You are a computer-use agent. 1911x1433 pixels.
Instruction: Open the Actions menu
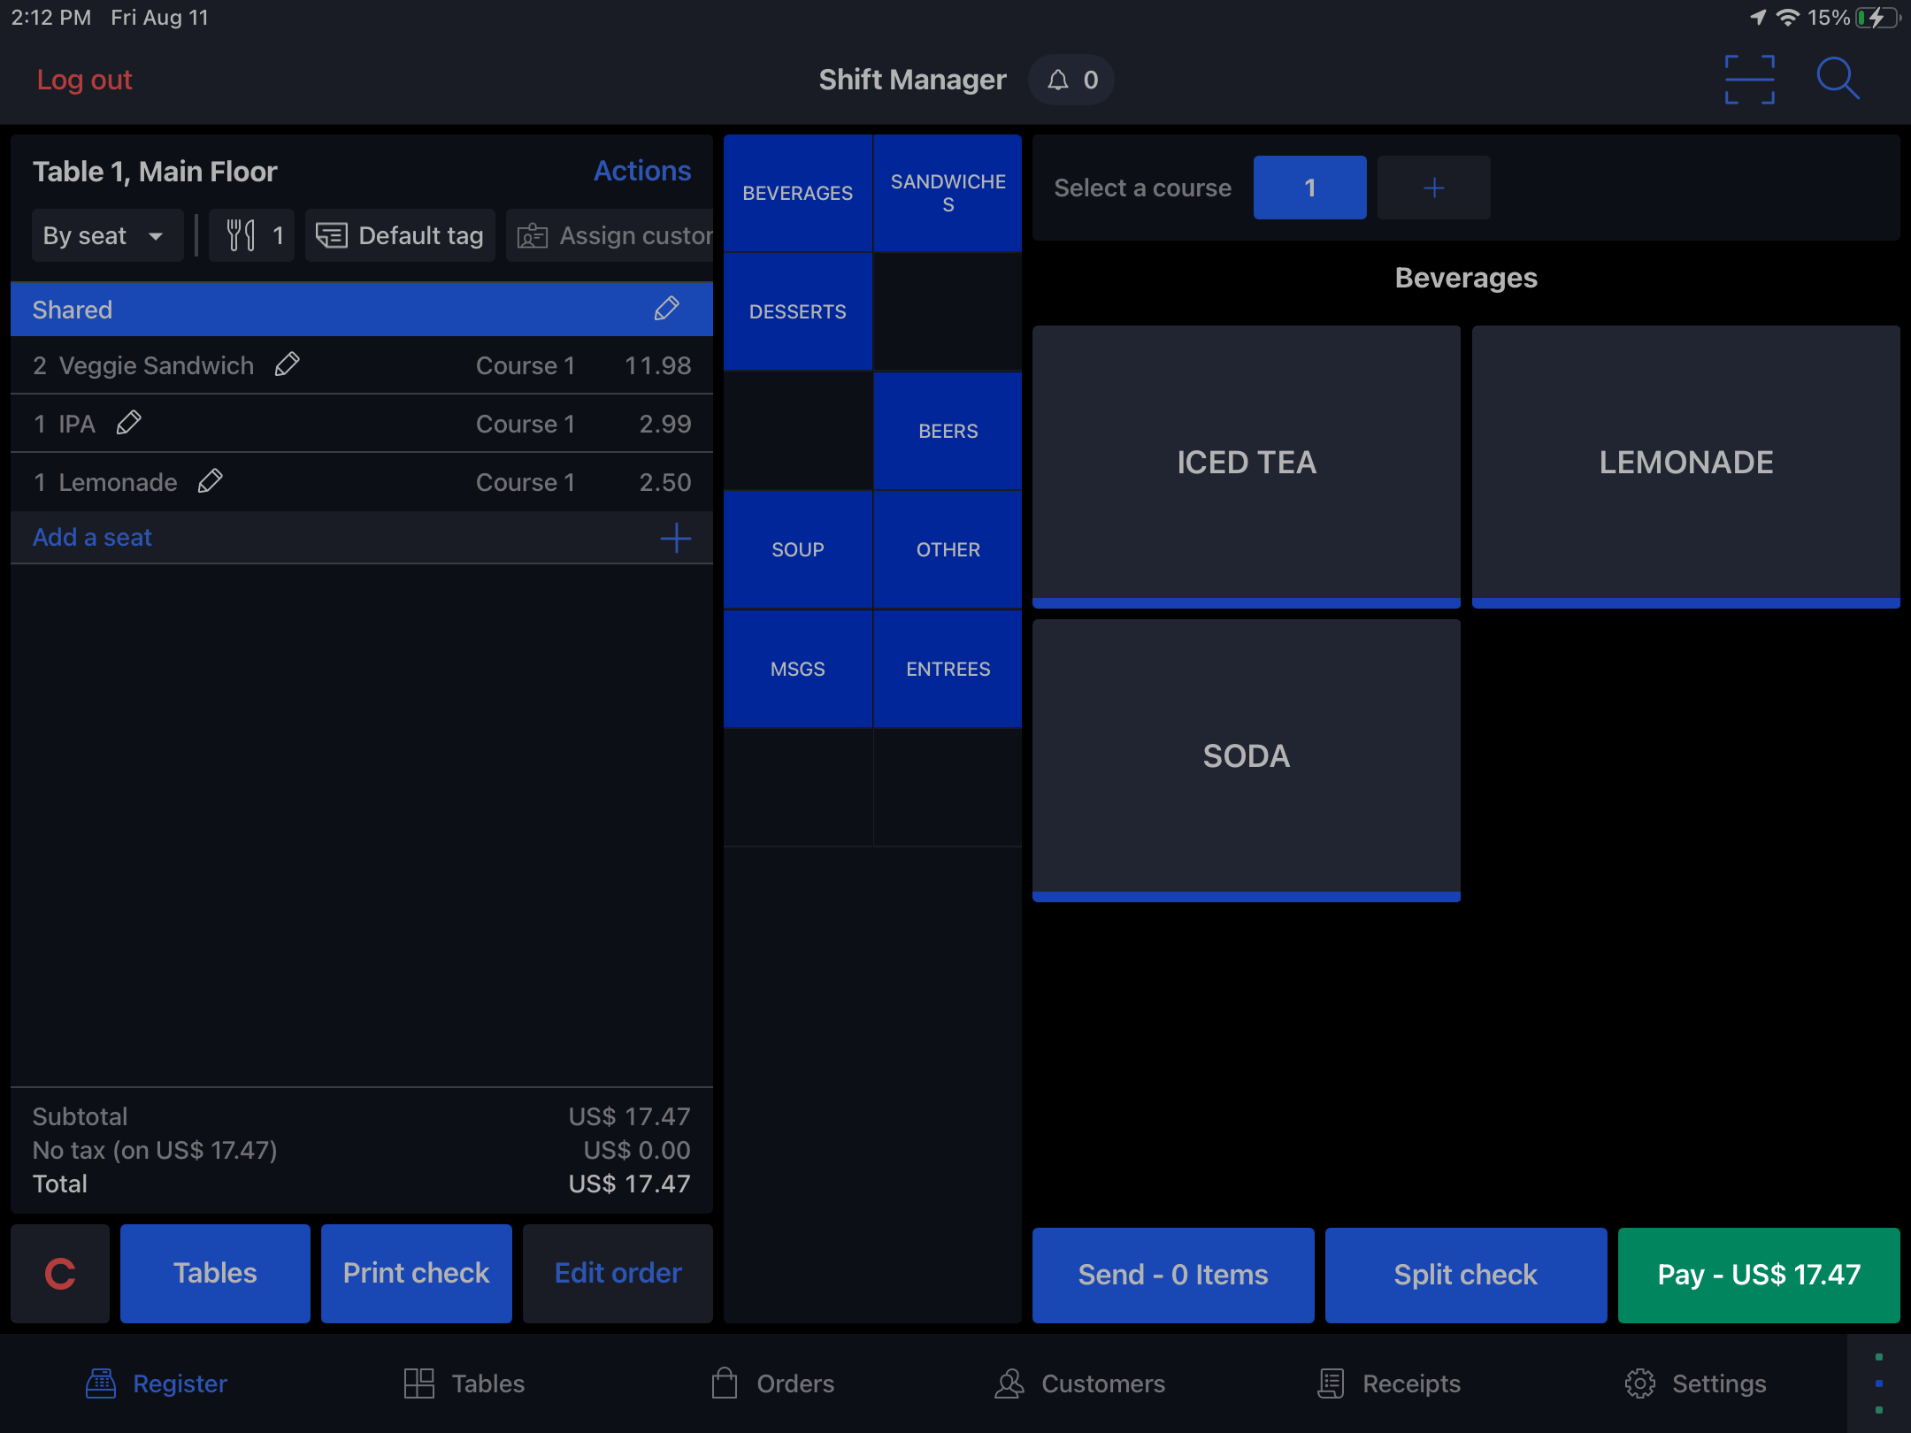click(641, 171)
